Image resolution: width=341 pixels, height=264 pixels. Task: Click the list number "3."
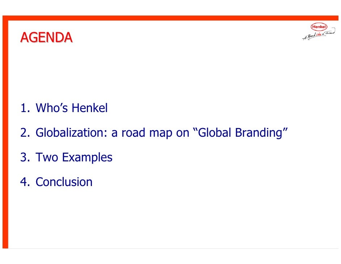click(25, 157)
